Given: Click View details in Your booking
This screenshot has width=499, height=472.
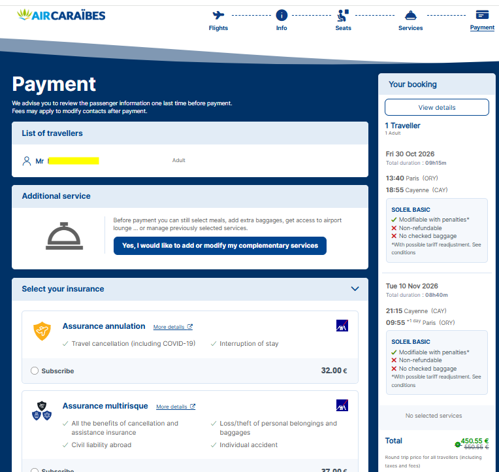Looking at the screenshot, I should click(x=436, y=107).
